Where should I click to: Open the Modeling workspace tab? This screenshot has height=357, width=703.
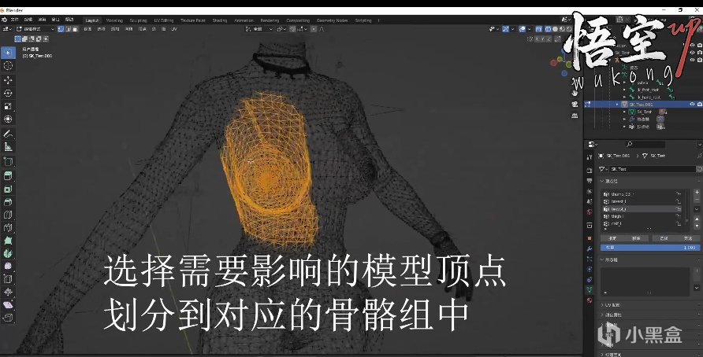point(114,20)
